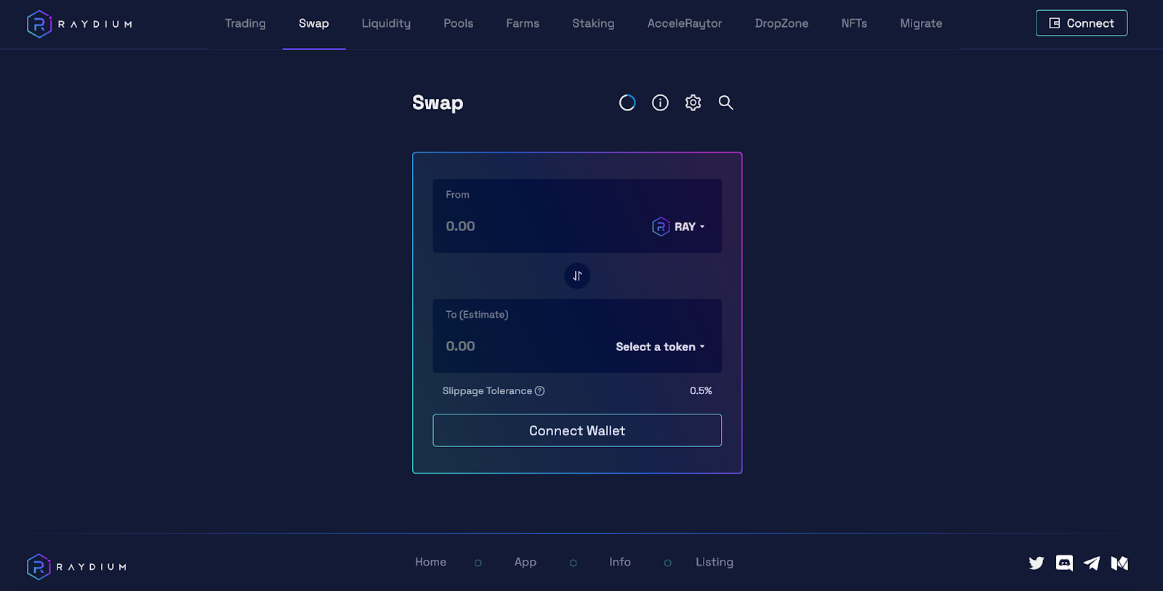Open the footer Info link
The height and width of the screenshot is (591, 1163).
[620, 562]
